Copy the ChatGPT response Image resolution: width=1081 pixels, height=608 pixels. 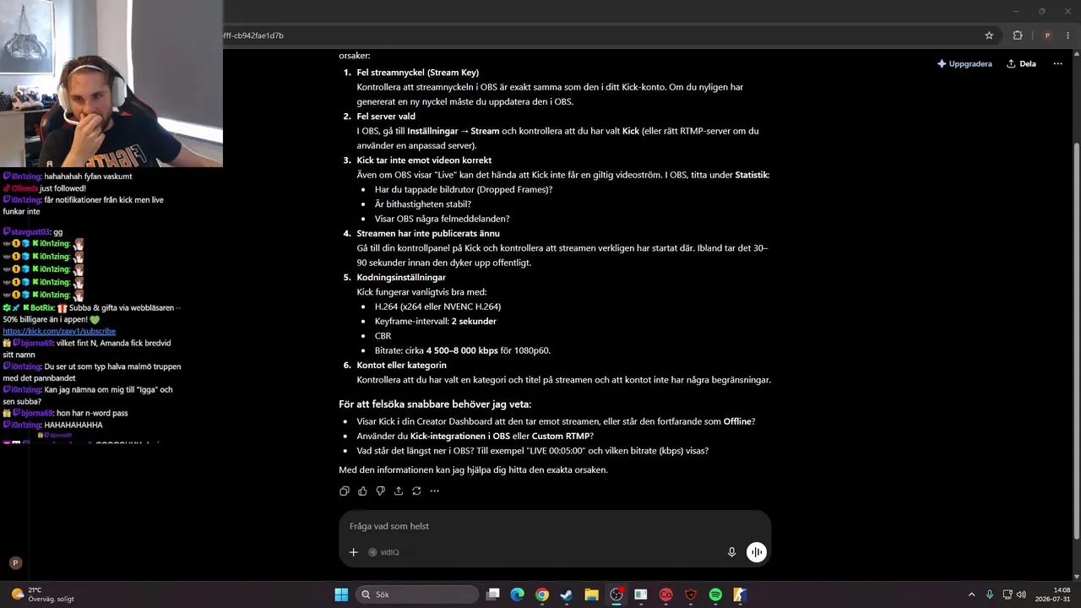pyautogui.click(x=345, y=491)
